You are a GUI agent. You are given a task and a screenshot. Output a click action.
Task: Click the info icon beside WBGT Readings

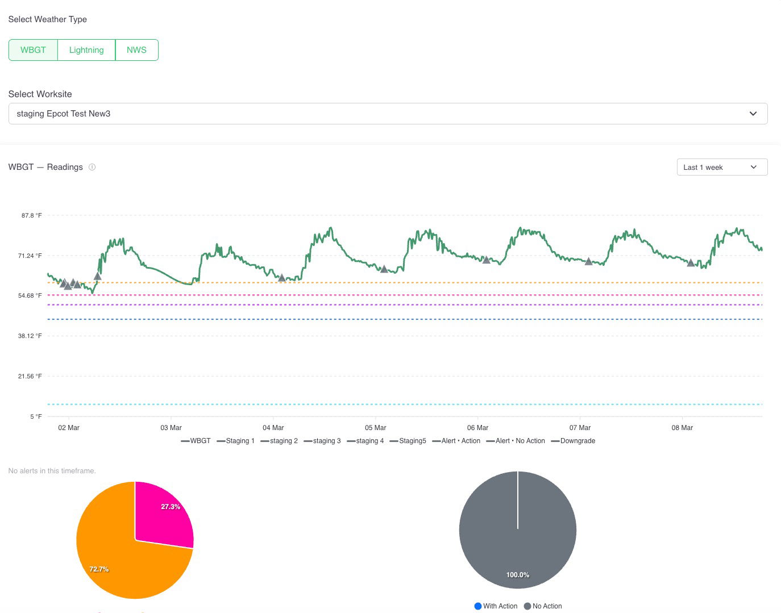tap(92, 167)
